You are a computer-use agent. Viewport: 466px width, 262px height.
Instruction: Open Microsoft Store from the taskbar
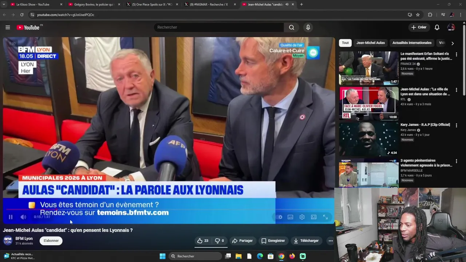(x=270, y=256)
